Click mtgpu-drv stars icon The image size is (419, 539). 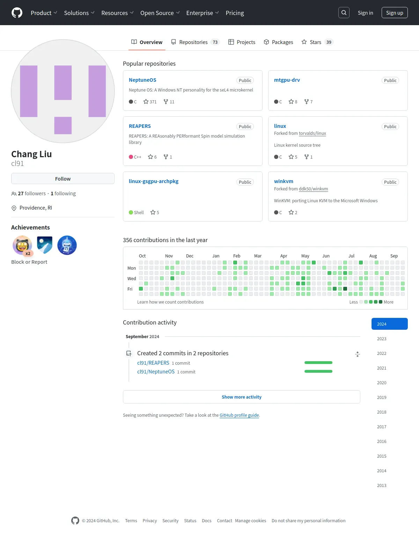(x=291, y=102)
